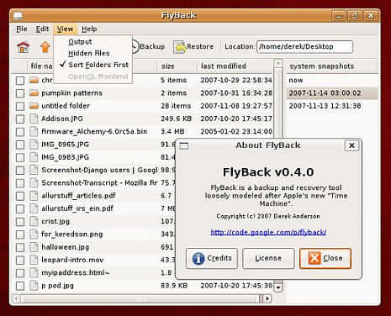Click the untitled folder name
The image size is (391, 316).
pos(66,106)
